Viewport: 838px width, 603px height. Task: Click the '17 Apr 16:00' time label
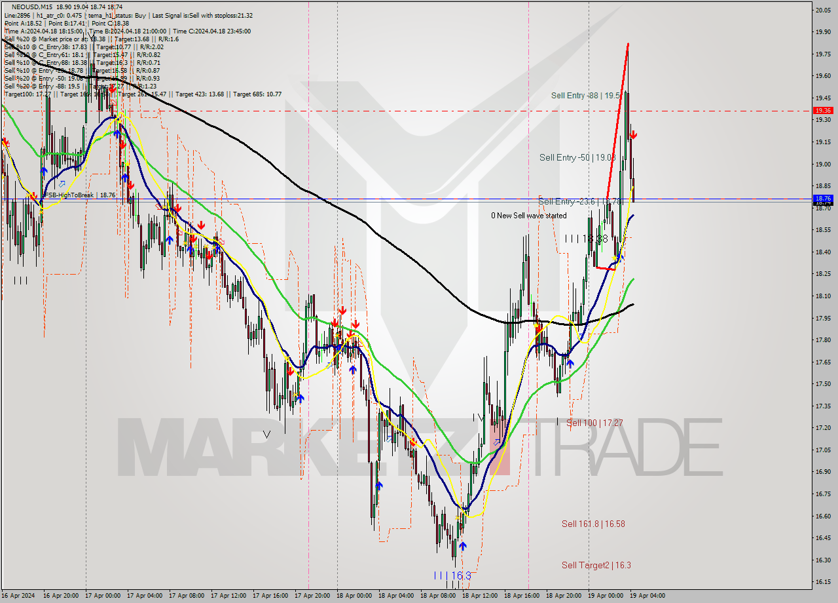[270, 596]
